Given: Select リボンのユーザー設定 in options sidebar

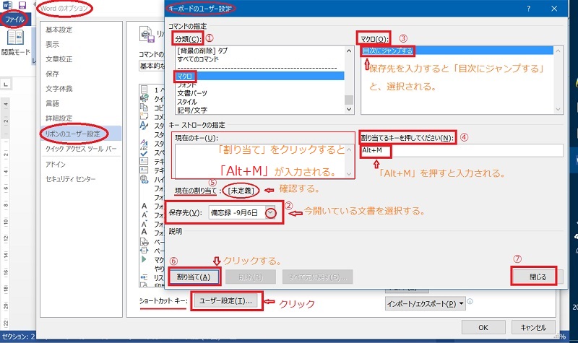Looking at the screenshot, I should pos(81,134).
